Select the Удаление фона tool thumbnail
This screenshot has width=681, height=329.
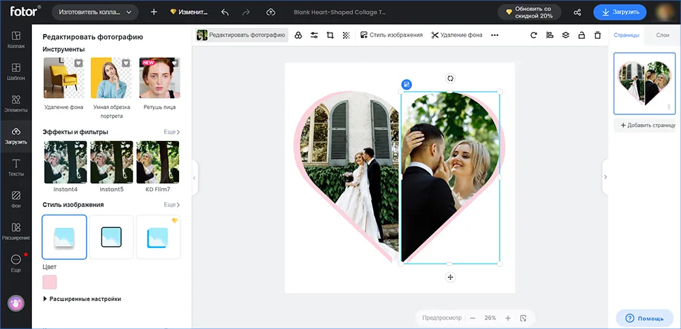tap(63, 78)
